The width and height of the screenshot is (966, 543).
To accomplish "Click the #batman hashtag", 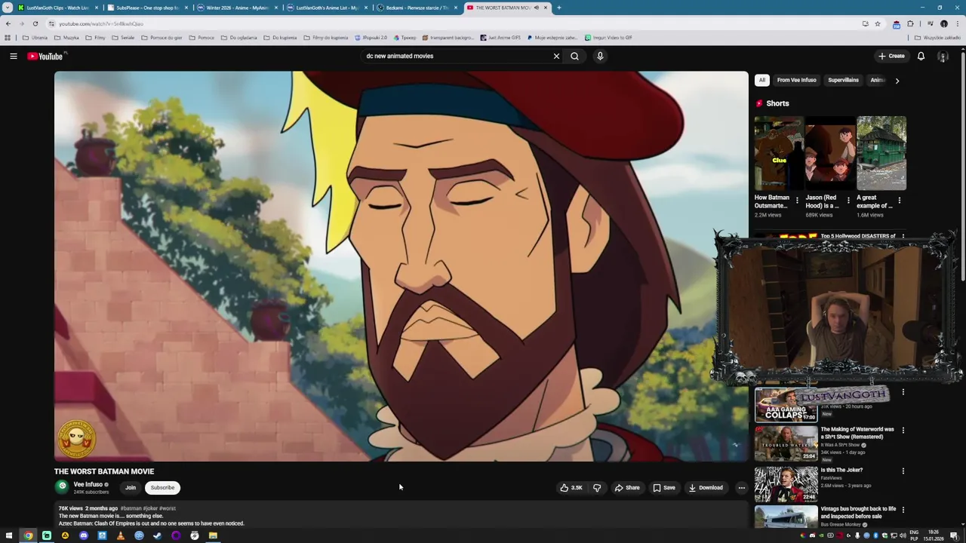I will pos(131,508).
